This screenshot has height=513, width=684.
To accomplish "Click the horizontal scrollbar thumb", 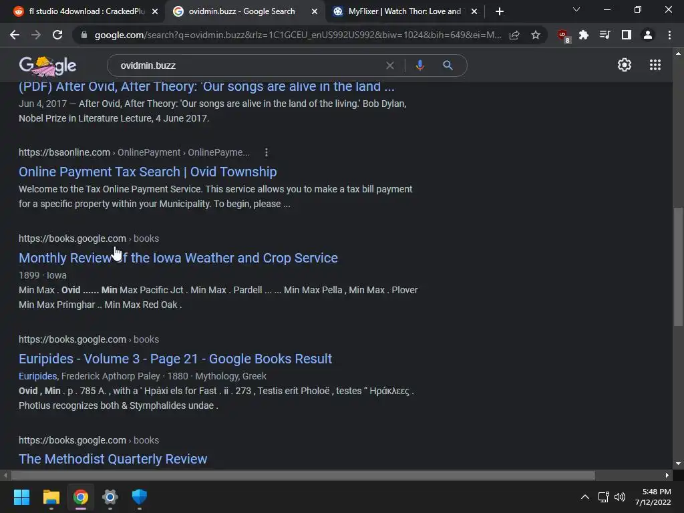I will coord(303,475).
